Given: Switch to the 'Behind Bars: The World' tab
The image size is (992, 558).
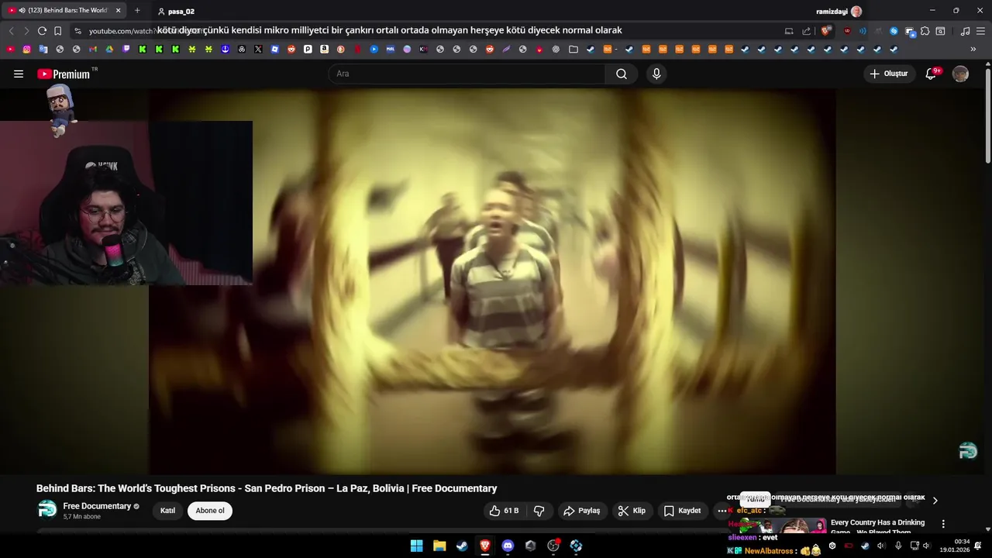Looking at the screenshot, I should pyautogui.click(x=65, y=11).
